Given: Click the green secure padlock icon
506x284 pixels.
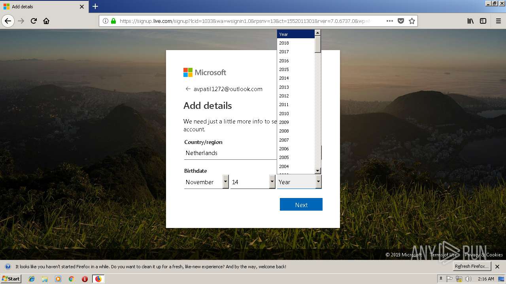Looking at the screenshot, I should click(113, 21).
